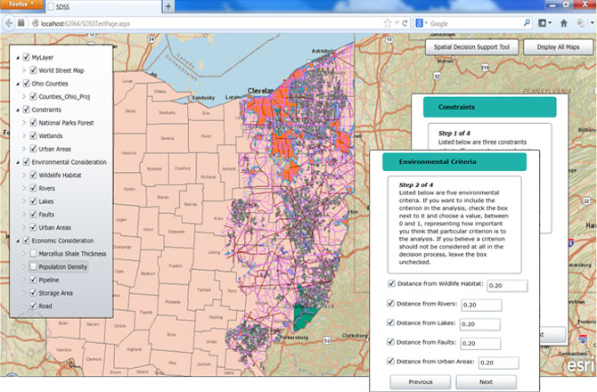Check the Population Density layer checkbox
Screen dimensions: 597x392
[34, 266]
